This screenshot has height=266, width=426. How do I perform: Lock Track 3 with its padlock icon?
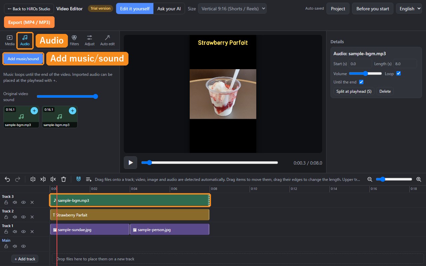(6, 202)
